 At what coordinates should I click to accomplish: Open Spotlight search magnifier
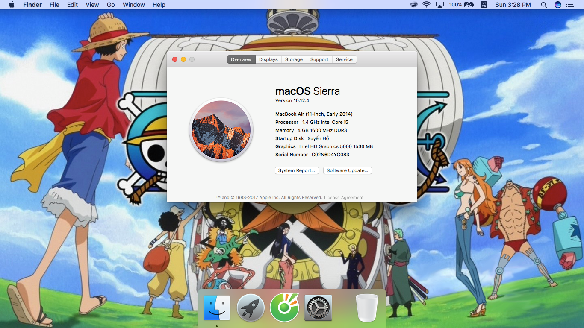point(544,5)
